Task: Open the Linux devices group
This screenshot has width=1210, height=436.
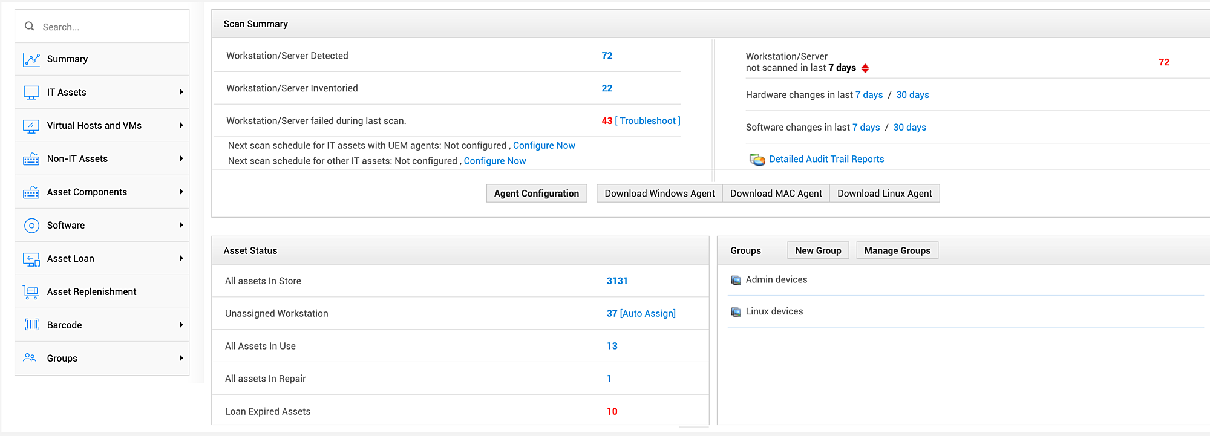Action: click(774, 311)
